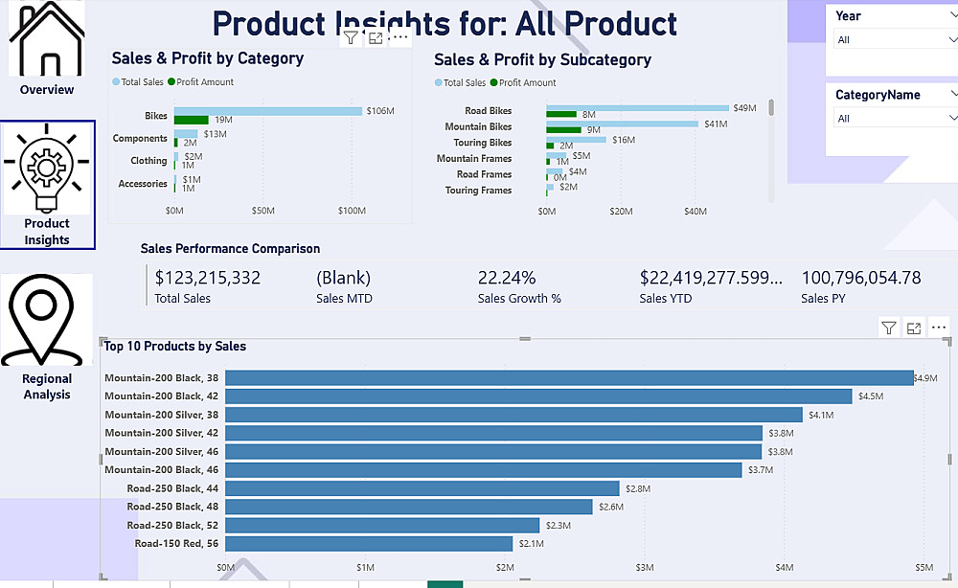Click the Subcategory chart's vertical scrollbar
The image size is (958, 588).
771,109
